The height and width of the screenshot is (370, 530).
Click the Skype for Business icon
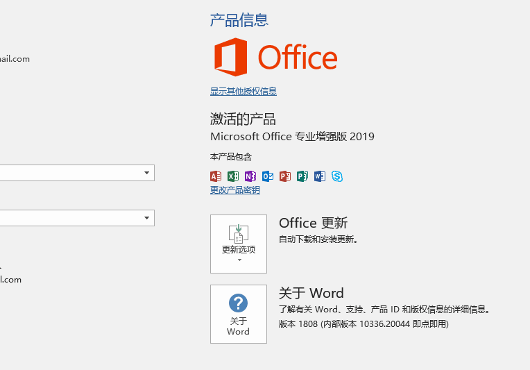pyautogui.click(x=337, y=176)
